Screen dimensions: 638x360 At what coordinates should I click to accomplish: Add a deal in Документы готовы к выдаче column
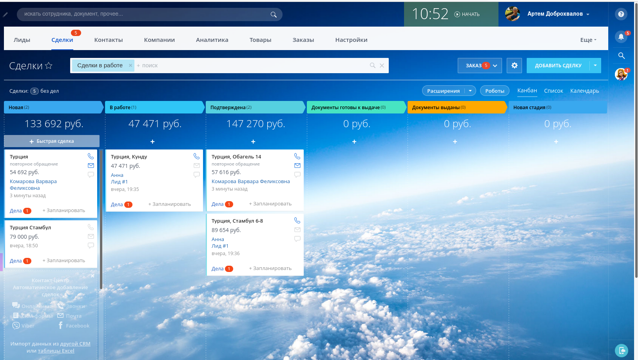[354, 142]
